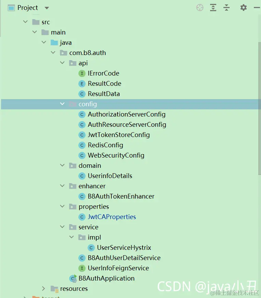This screenshot has width=261, height=298.
Task: Click the class icon beside RedisConfig
Action: (82, 145)
